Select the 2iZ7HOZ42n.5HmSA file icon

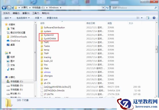tap(42, 90)
